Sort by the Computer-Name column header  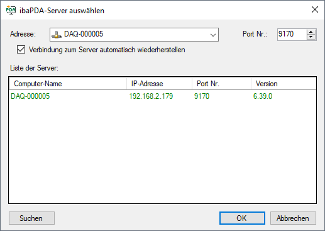(x=68, y=84)
